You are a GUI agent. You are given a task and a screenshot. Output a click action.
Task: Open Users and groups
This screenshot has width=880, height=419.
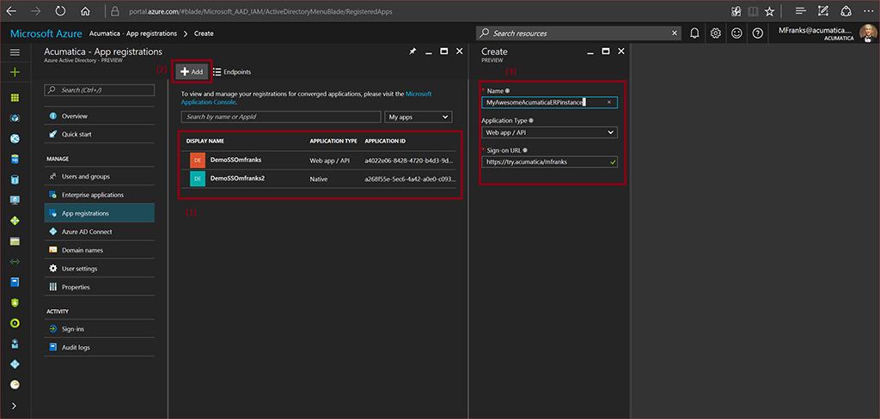click(100, 177)
